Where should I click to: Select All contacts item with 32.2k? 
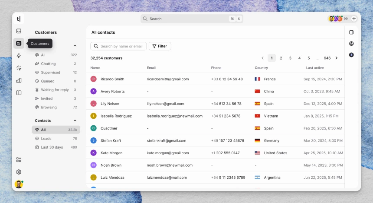click(56, 130)
